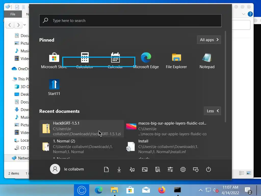Open Downloads shortcut in start footer
Screen dimensions: 261x196
119,169
